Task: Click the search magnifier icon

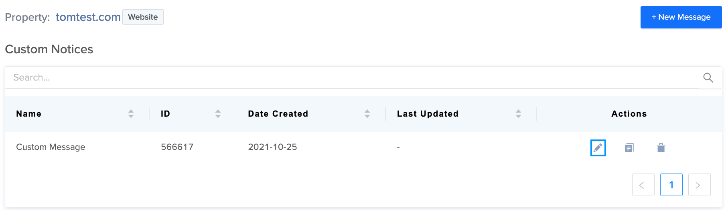Action: click(708, 78)
